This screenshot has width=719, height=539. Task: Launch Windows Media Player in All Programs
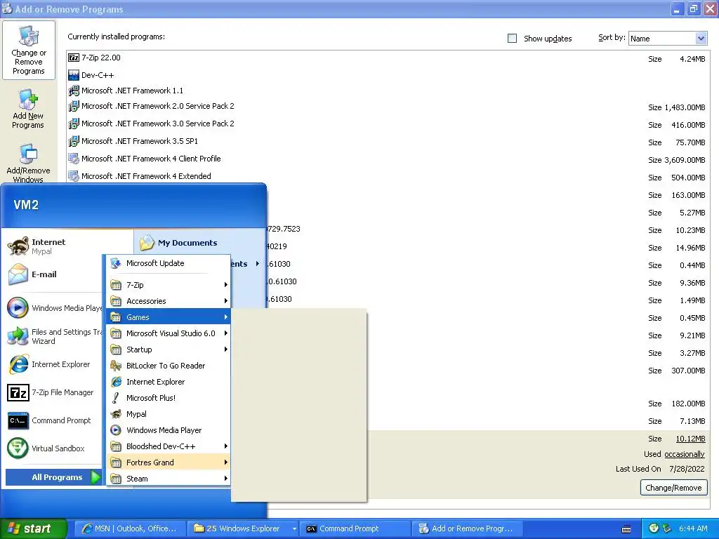pos(169,430)
